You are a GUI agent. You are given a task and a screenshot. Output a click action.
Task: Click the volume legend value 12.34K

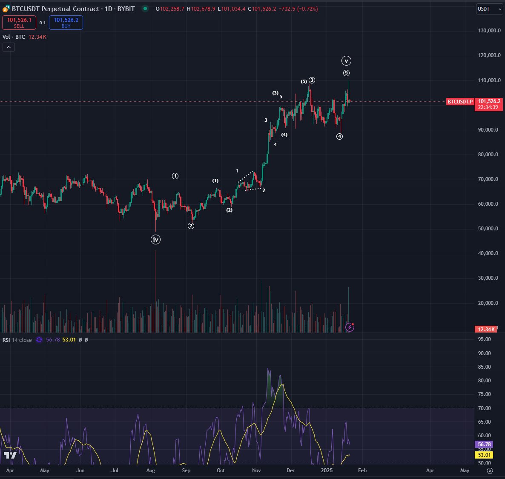click(37, 37)
